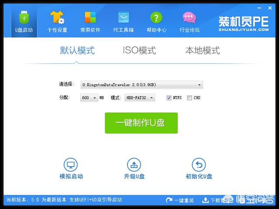Click 一键重装 in the status bar
Viewport: 279px width, 209px height.
click(184, 200)
